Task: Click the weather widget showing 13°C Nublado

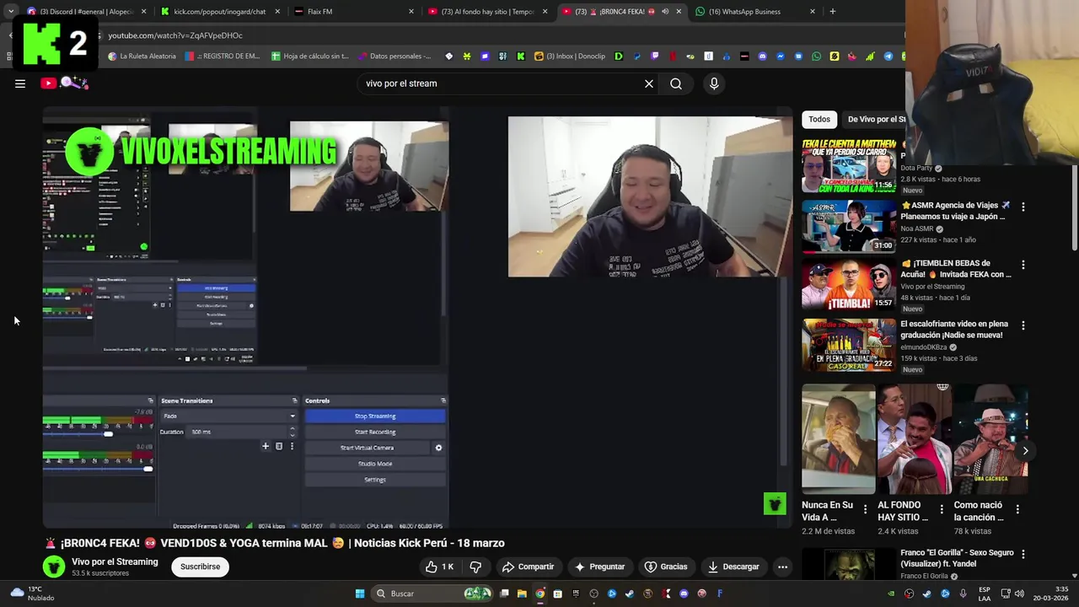Action: [x=32, y=594]
